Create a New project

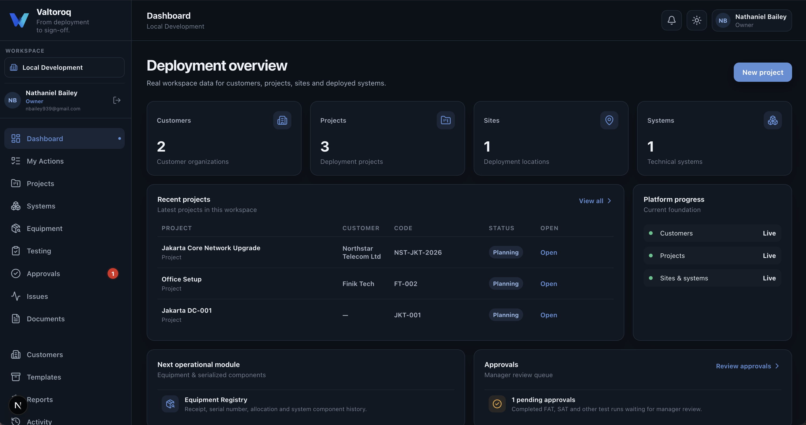coord(762,72)
